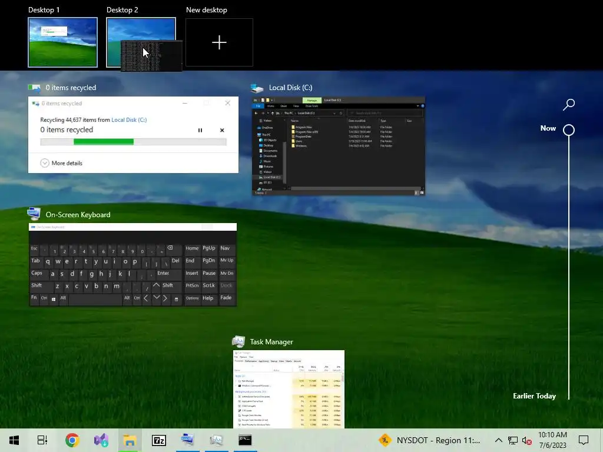Select the Now marker on the timeline
This screenshot has height=452, width=603.
coord(569,130)
